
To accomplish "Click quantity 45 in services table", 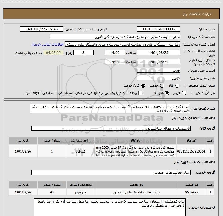I will pos(52,192).
